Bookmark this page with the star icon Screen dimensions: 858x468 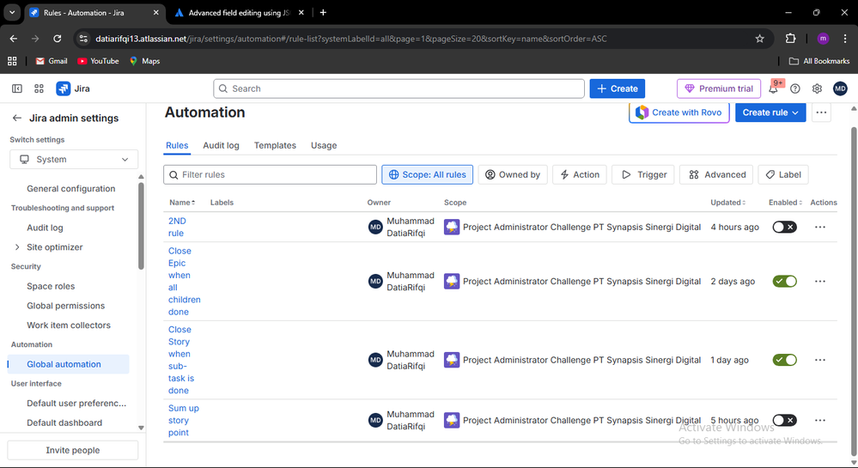coord(759,39)
